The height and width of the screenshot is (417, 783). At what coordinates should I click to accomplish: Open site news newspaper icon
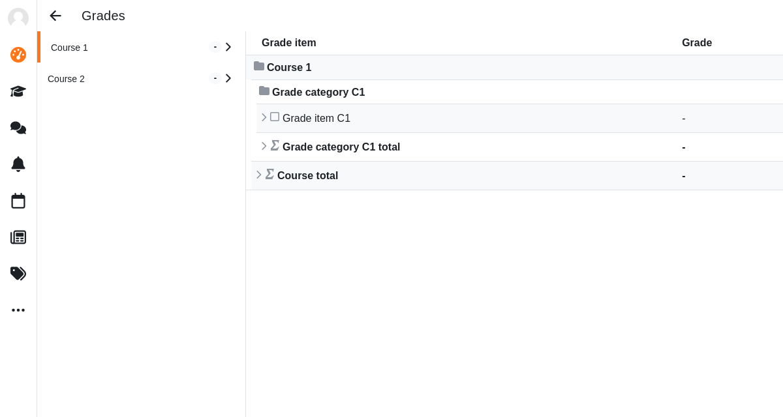pos(18,237)
